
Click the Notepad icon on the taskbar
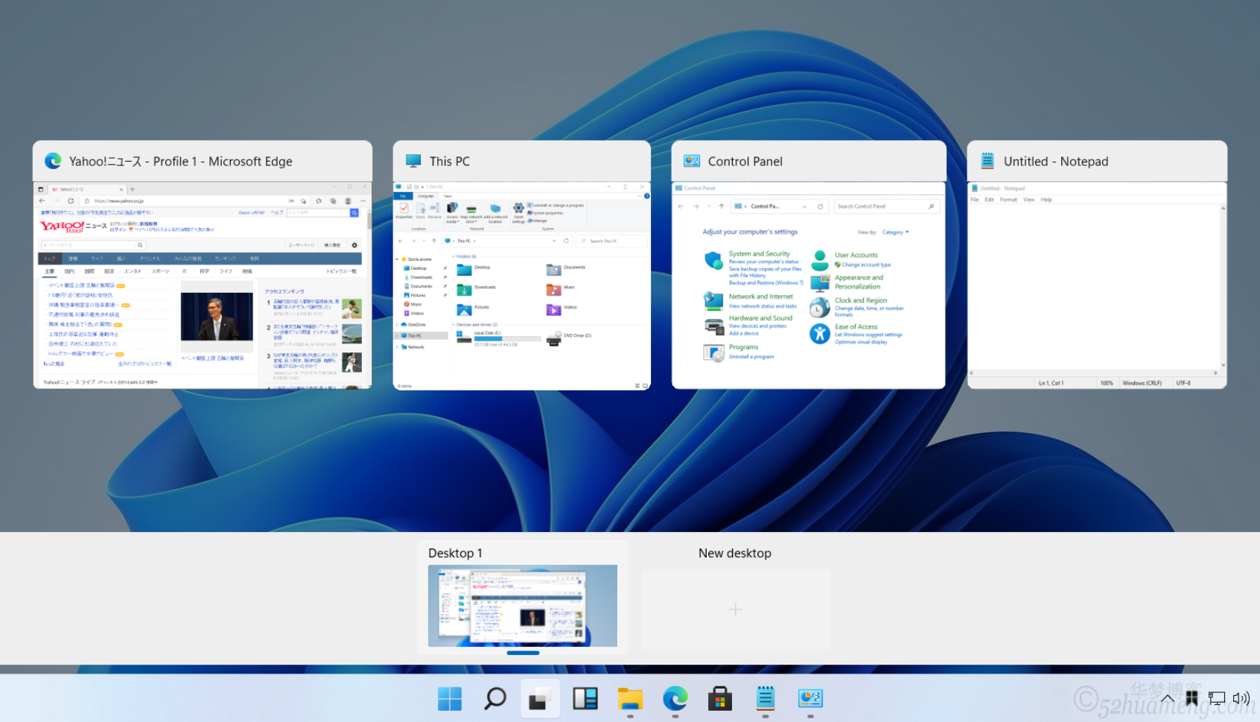pos(766,699)
